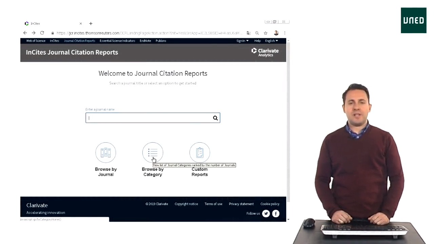Image resolution: width=434 pixels, height=244 pixels.
Task: Click the padlock site info icon
Action: coord(53,33)
